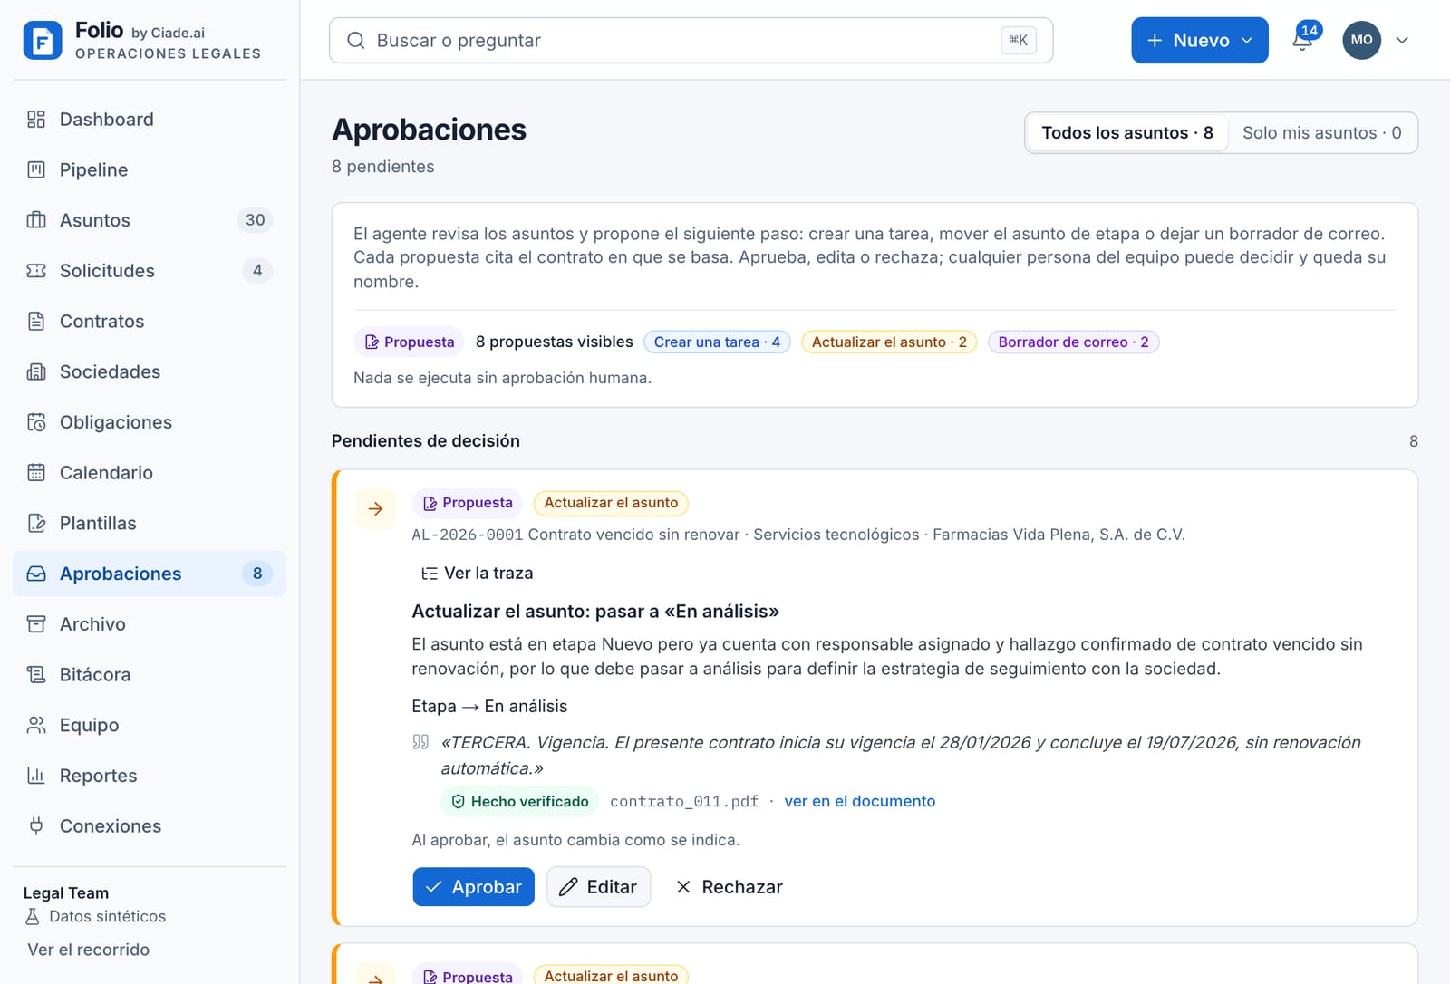
Task: Approve the AL-2026-0001 proposal
Action: point(473,887)
